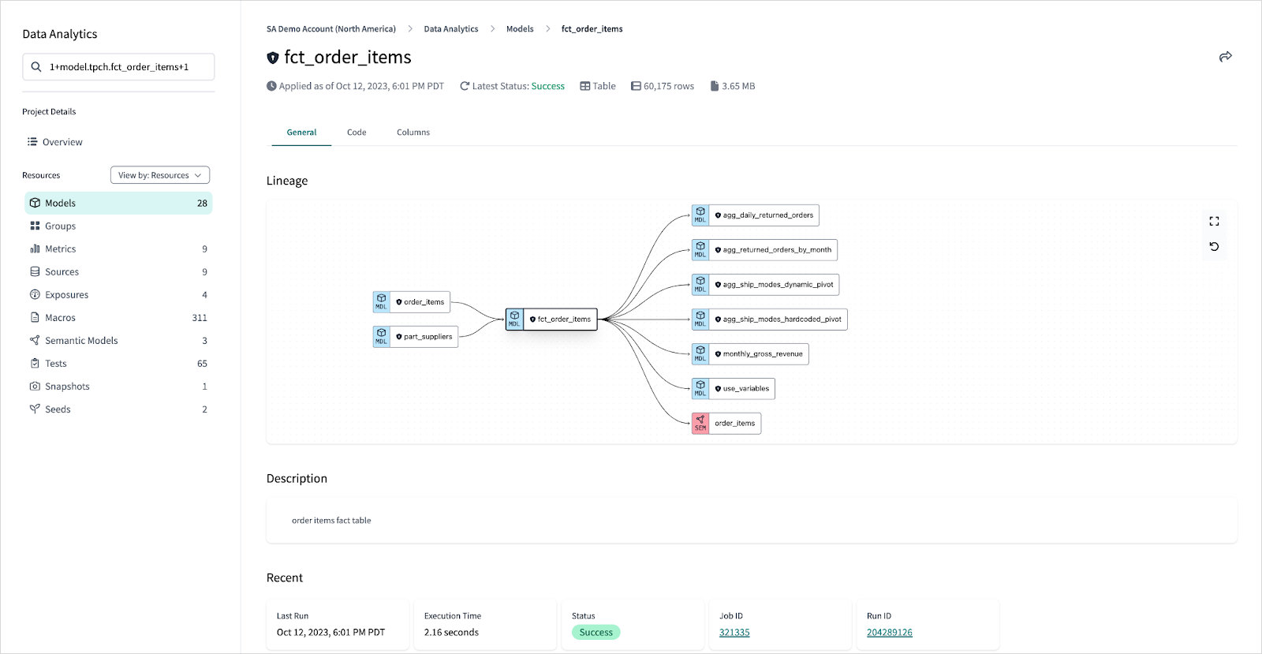Screen dimensions: 1262x654
Task: Click 'order items fact table' description
Action: (x=331, y=521)
